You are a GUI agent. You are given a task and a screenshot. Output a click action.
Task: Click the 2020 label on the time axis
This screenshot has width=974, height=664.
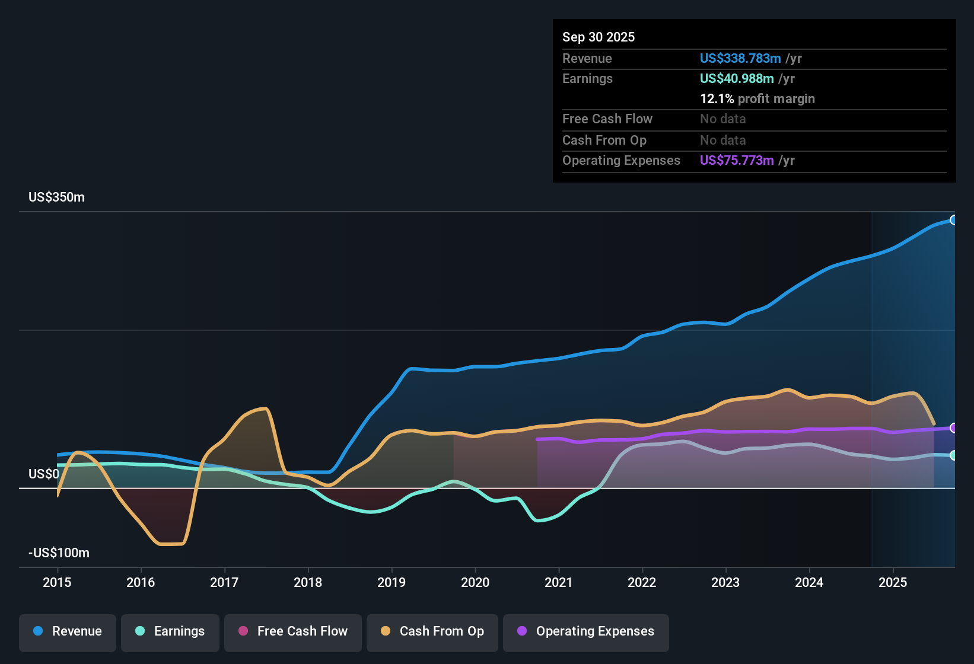[x=476, y=583]
